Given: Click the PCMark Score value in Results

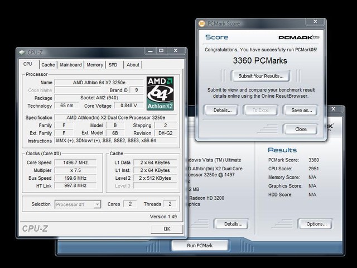Looking at the screenshot, I should coord(313,160).
